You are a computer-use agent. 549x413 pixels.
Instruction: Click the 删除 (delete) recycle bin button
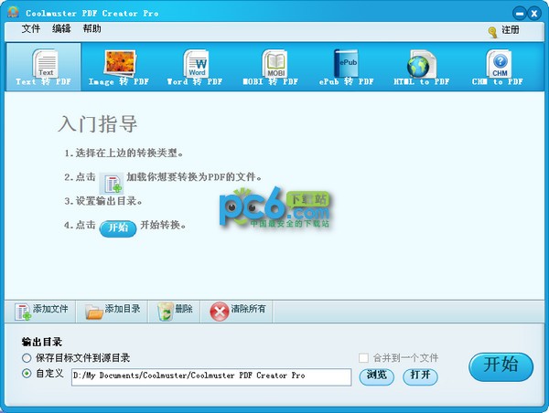(175, 311)
